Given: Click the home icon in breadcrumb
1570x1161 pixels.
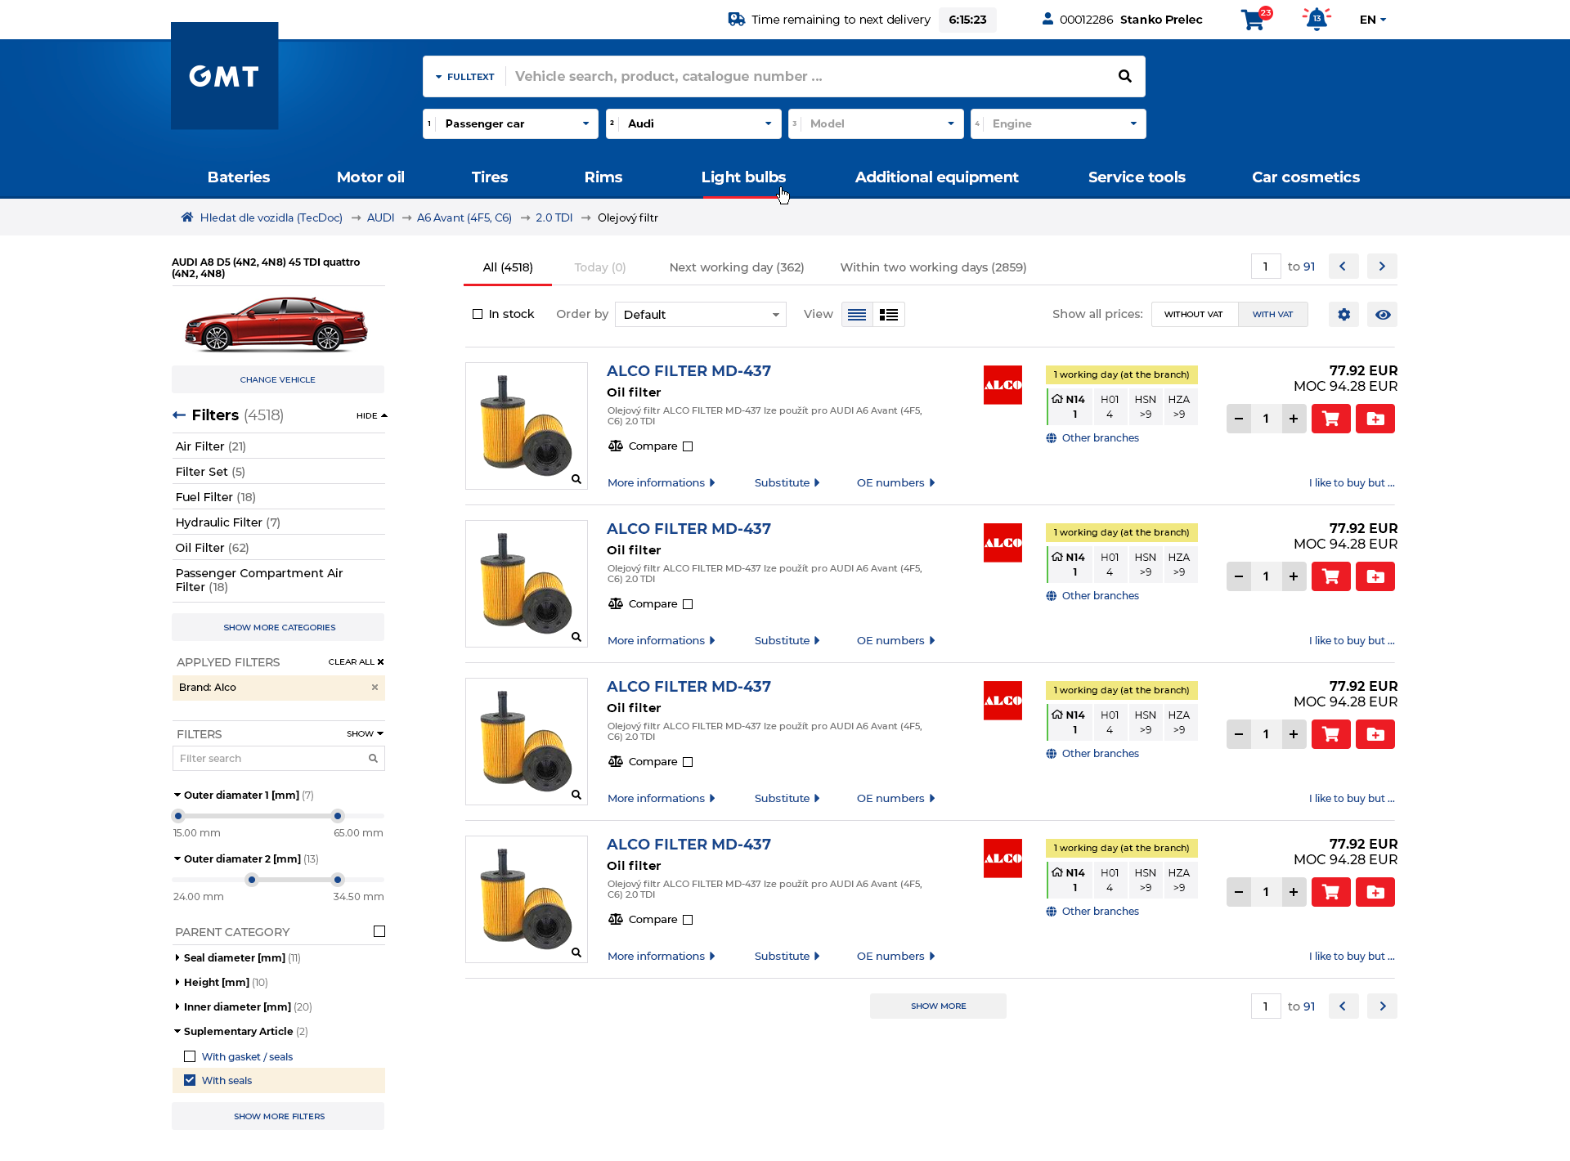Looking at the screenshot, I should 187,217.
